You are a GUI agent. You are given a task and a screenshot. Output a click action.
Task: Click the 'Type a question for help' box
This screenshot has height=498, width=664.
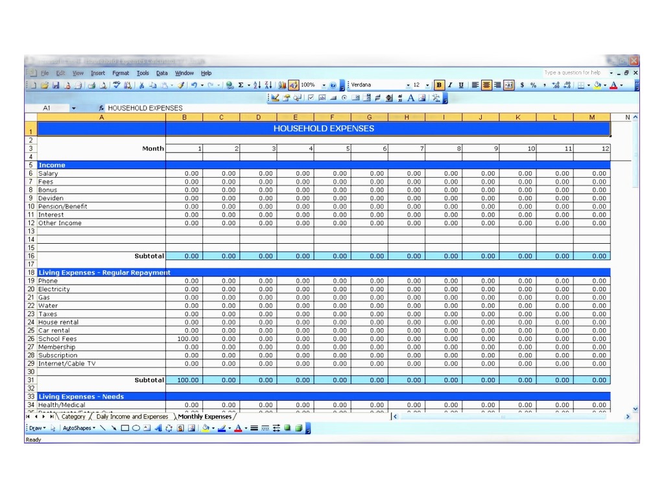click(x=575, y=73)
